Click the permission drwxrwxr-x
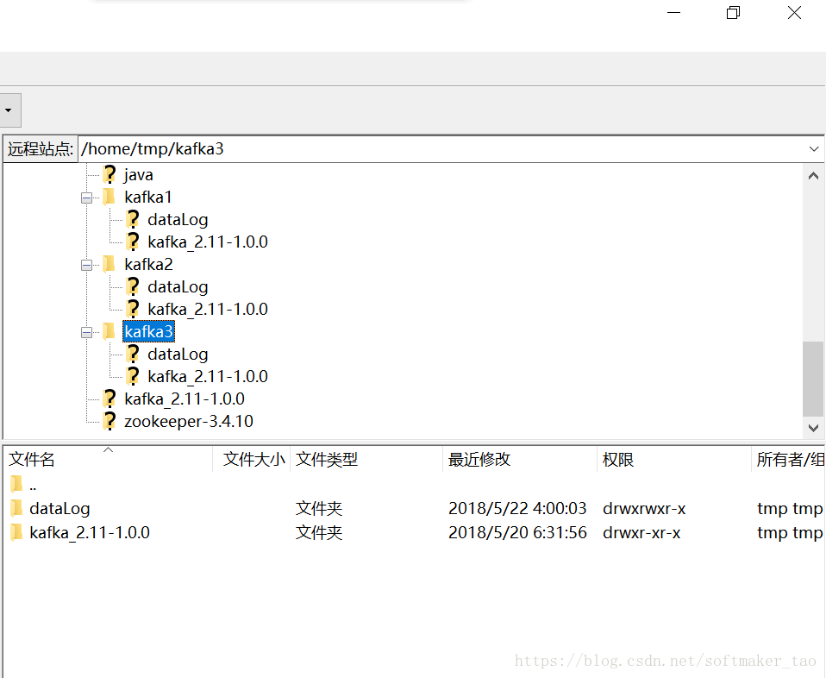Viewport: 826px width, 678px height. coord(644,509)
